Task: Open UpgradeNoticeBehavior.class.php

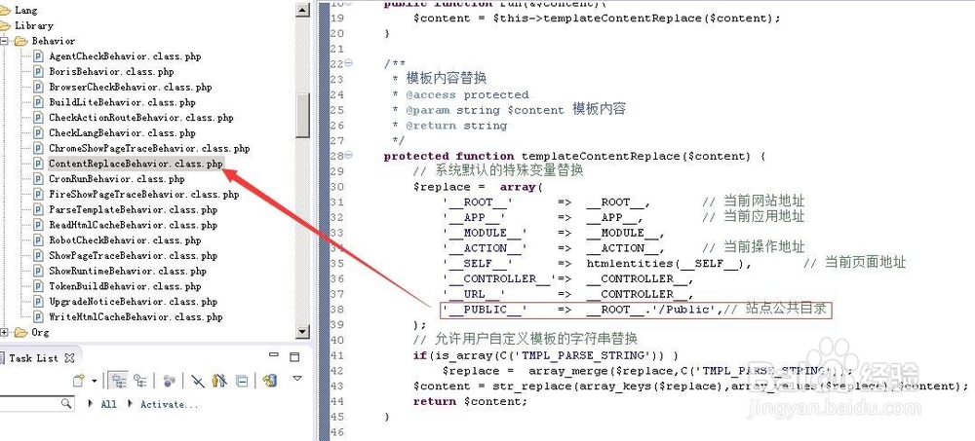Action: 133,302
